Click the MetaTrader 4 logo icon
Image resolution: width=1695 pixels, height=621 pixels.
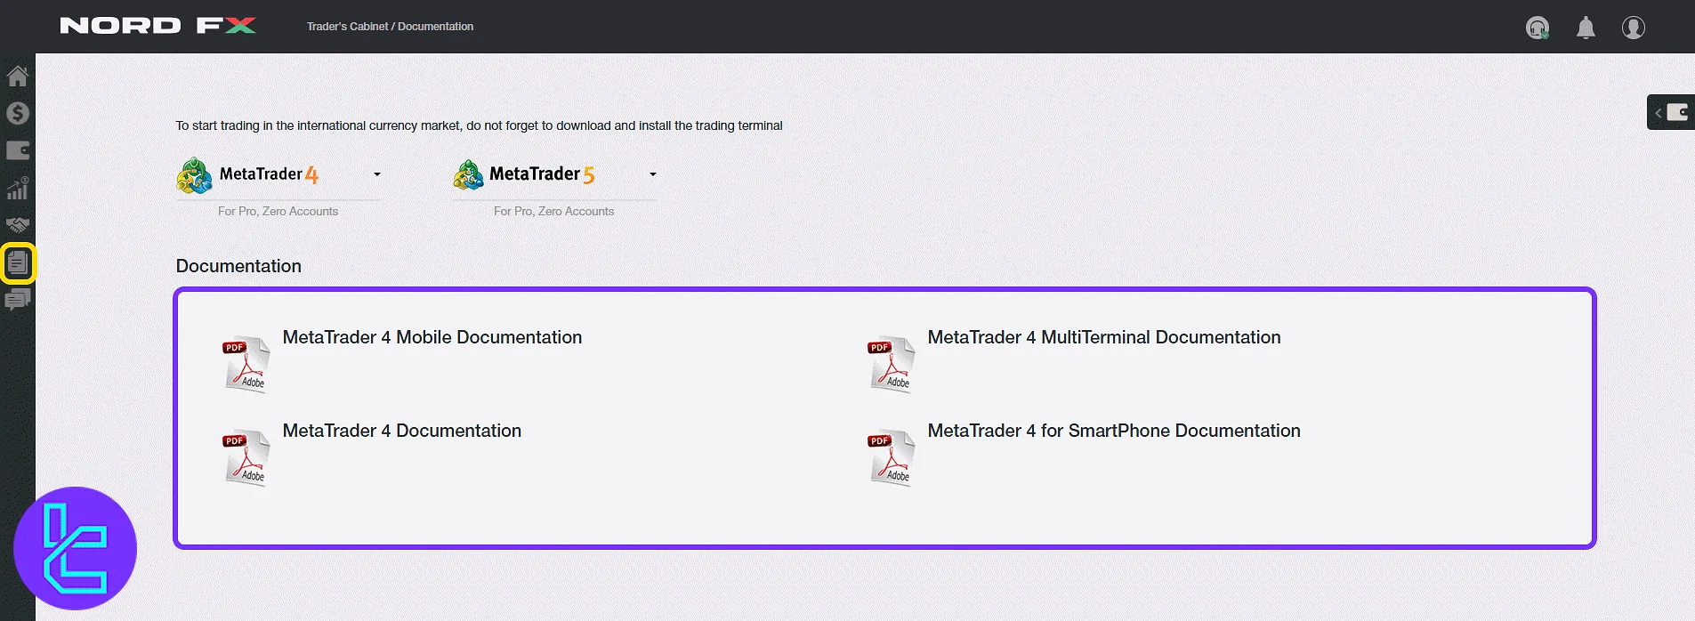[x=194, y=175]
